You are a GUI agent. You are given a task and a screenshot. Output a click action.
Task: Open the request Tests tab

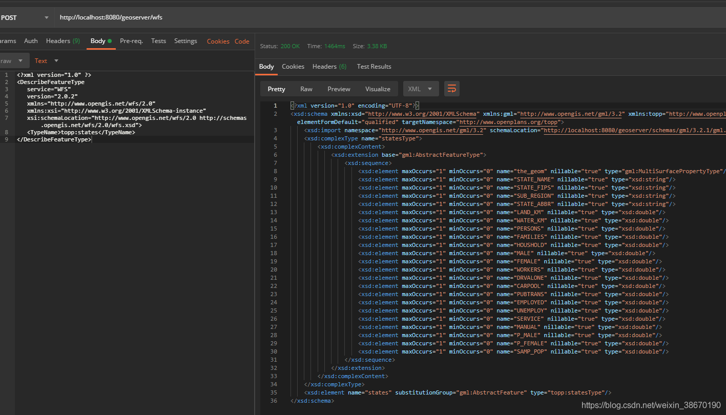tap(158, 41)
